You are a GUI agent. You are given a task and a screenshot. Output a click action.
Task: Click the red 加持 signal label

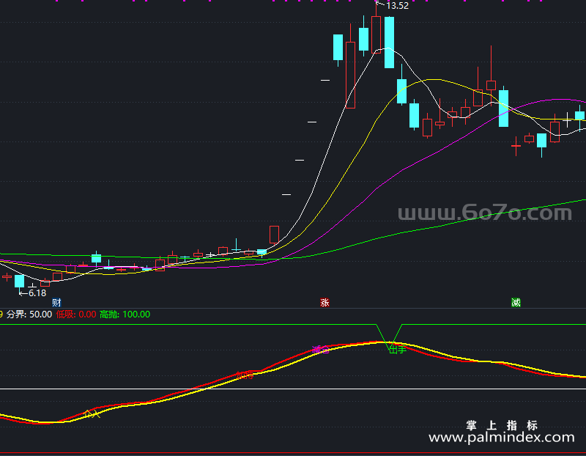click(245, 375)
